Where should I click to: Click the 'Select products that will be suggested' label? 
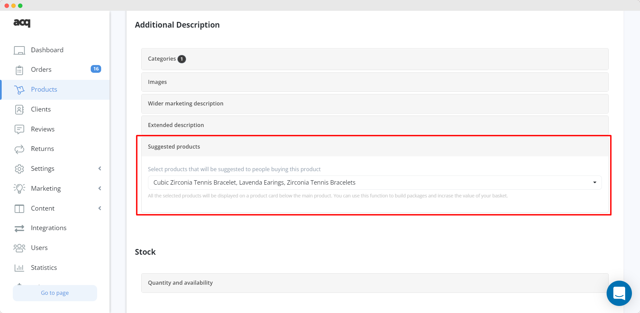tap(234, 169)
